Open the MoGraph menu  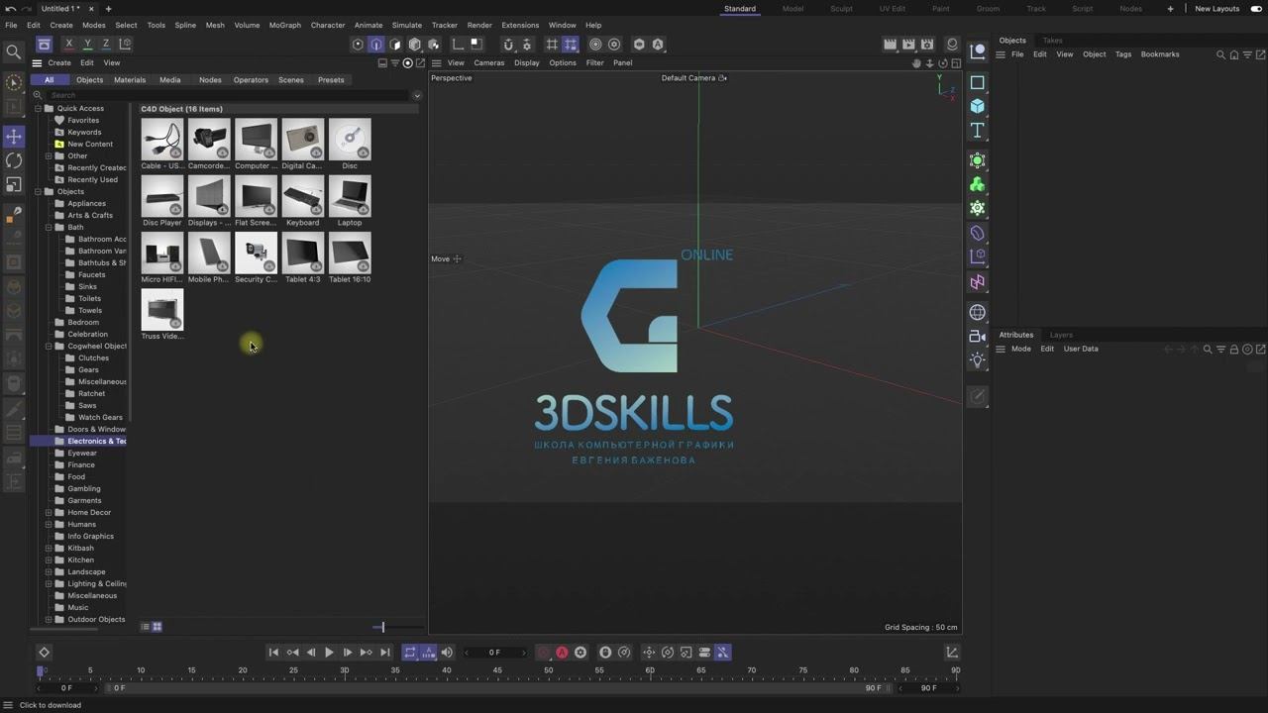[284, 25]
